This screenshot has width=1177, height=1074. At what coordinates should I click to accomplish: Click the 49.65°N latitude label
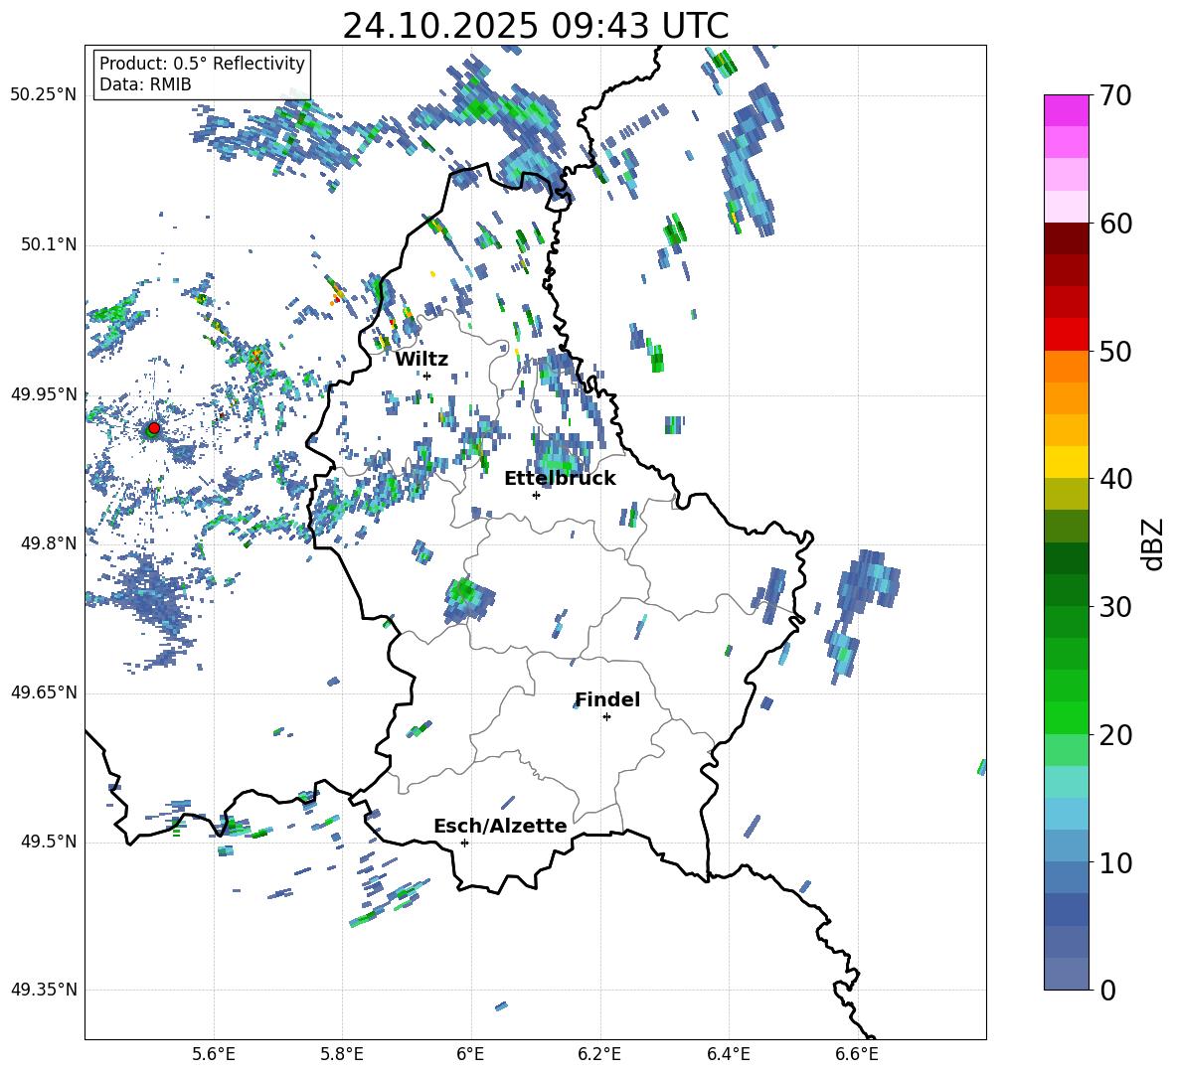pyautogui.click(x=44, y=692)
